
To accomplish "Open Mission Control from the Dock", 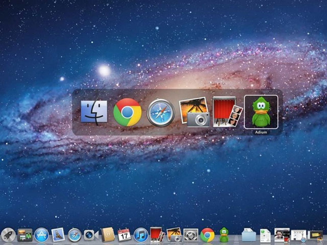I will point(25,235).
